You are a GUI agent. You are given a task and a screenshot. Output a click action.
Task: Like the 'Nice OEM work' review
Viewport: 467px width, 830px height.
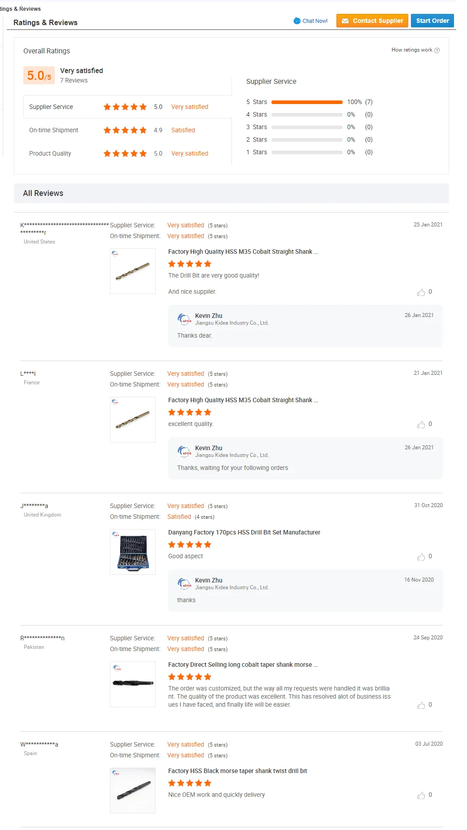click(421, 795)
